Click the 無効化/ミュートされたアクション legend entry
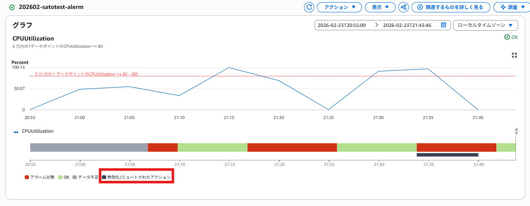Viewport: 530px width, 206px height. 136,177
